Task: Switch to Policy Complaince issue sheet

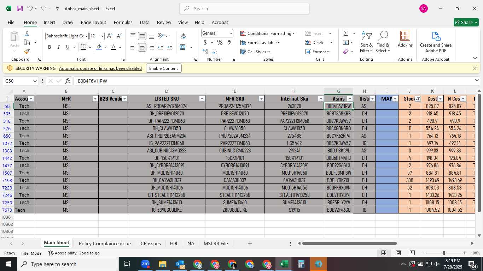Action: [x=105, y=243]
